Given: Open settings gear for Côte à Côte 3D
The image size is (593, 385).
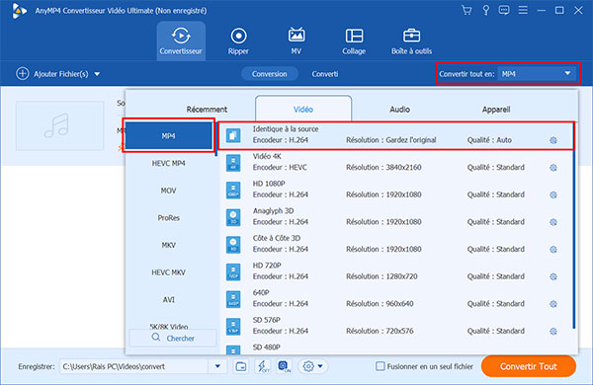Looking at the screenshot, I should point(553,250).
